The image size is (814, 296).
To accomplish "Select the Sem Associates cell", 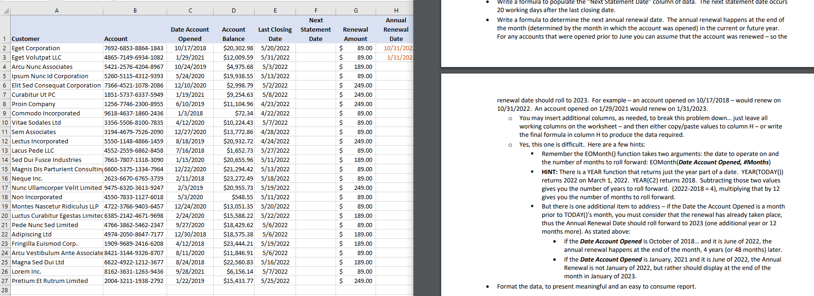I will (57, 132).
